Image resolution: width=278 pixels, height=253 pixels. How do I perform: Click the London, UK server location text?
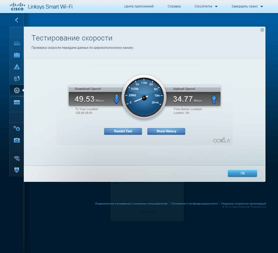(x=182, y=113)
